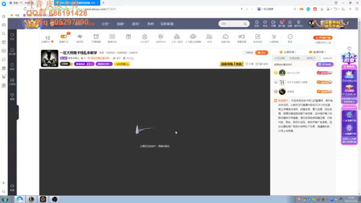Screen dimensions: 361x203
Task: Expand the streamer submissions link
Action: [x=288, y=52]
